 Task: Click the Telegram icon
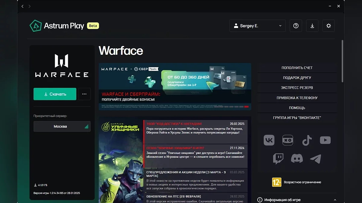[316, 159]
